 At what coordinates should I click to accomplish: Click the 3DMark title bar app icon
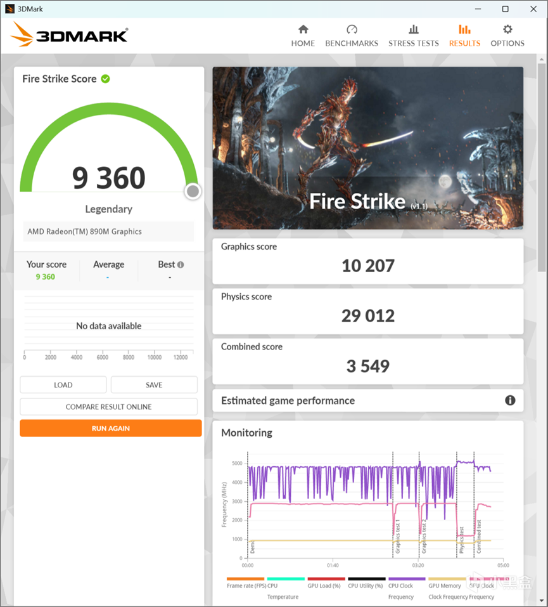(x=10, y=9)
